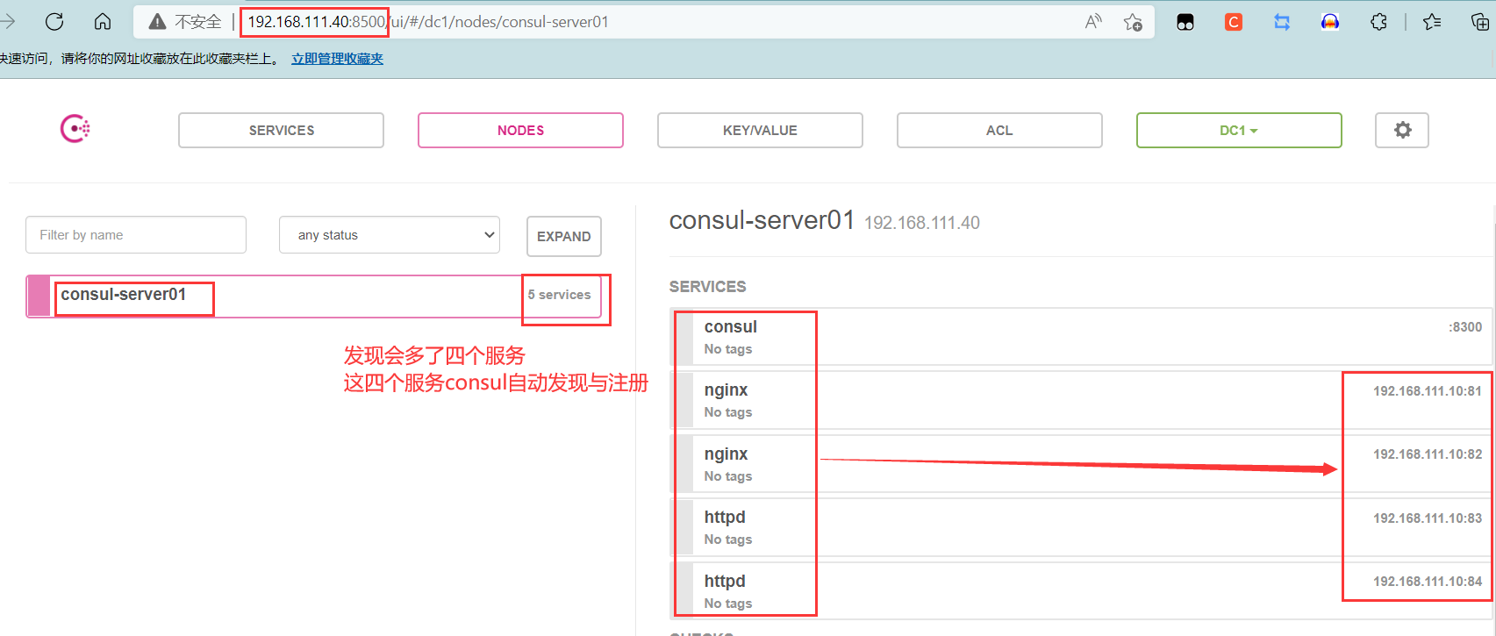Click the :8300 port text
Image resolution: width=1496 pixels, height=636 pixels.
pos(1465,327)
